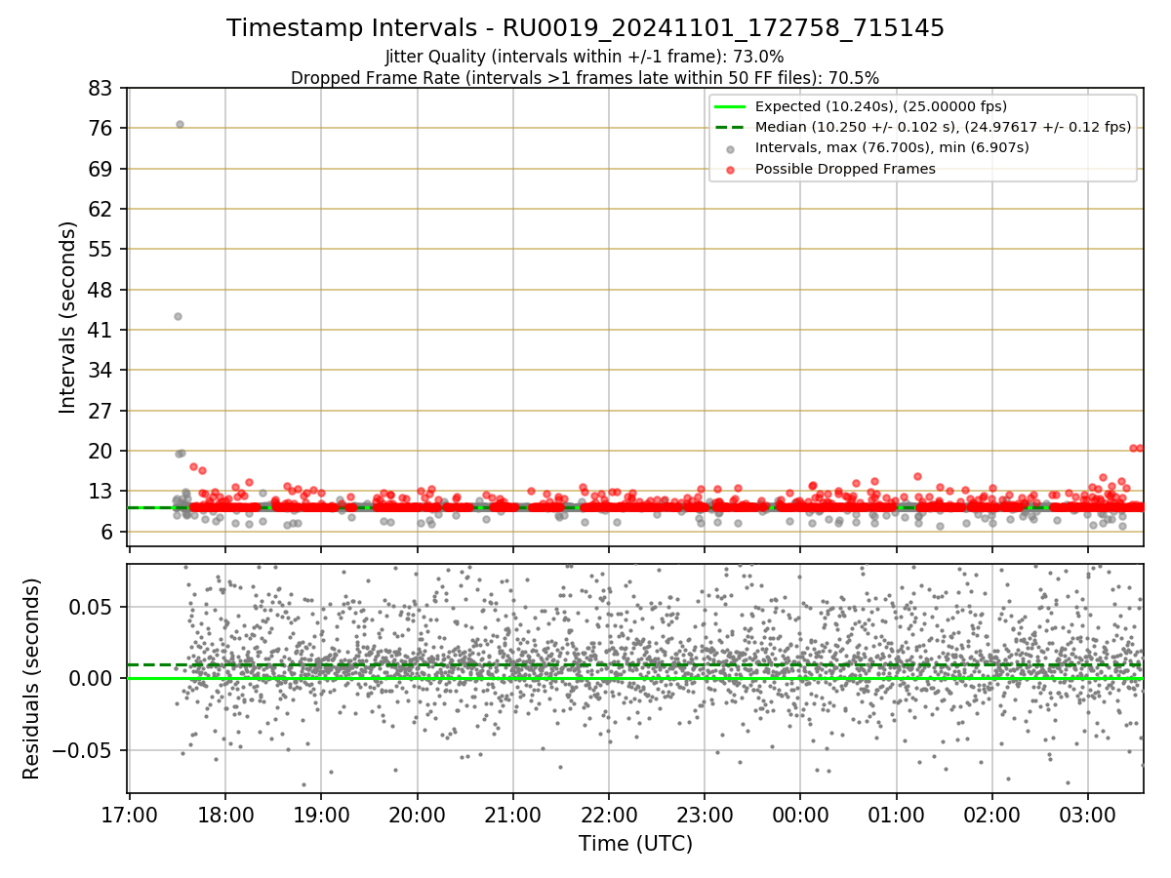Click the 21:00 x-axis tick label

(x=513, y=815)
